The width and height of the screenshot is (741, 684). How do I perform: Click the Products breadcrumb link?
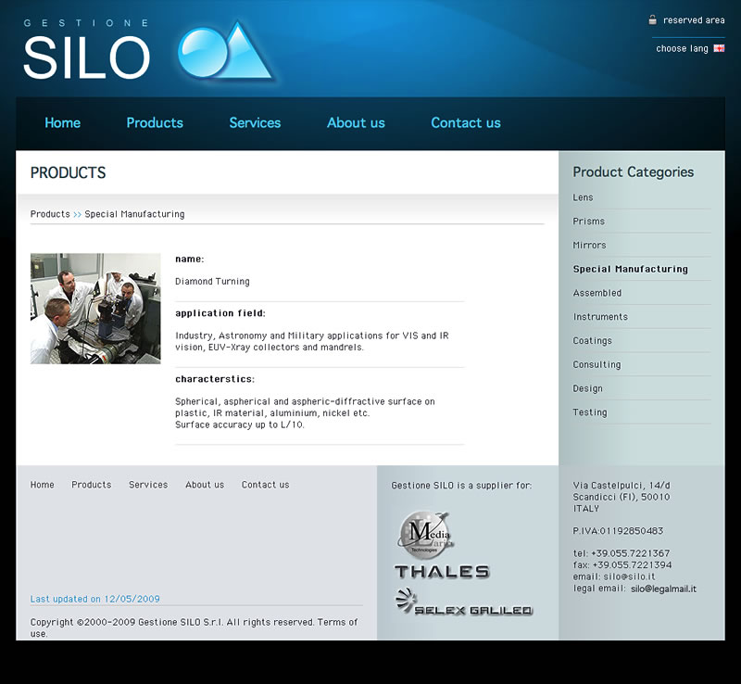click(50, 214)
